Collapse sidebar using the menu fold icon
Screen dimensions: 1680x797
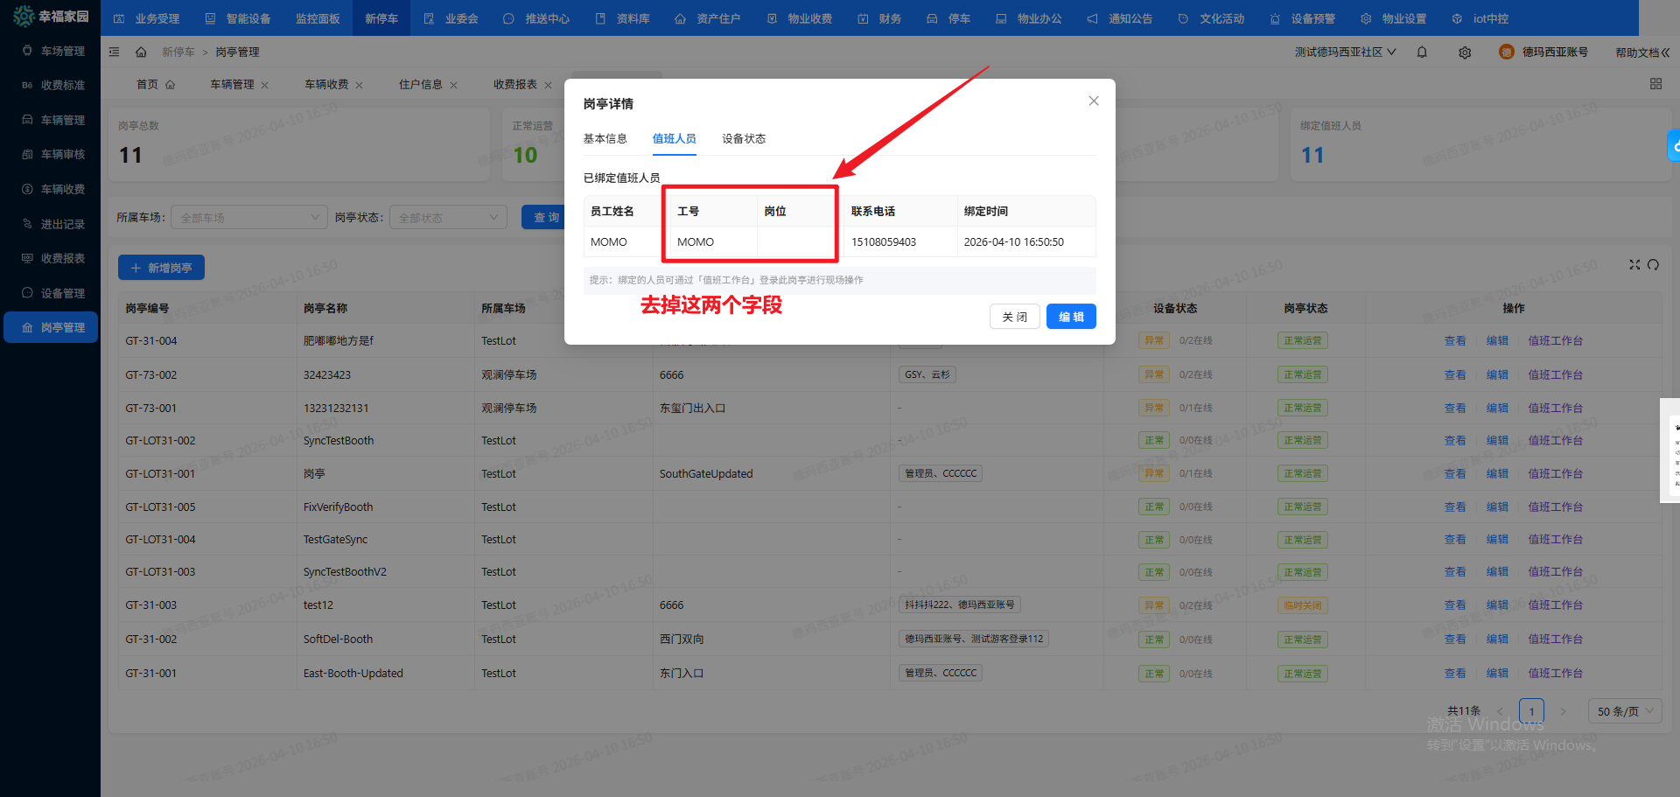point(114,52)
